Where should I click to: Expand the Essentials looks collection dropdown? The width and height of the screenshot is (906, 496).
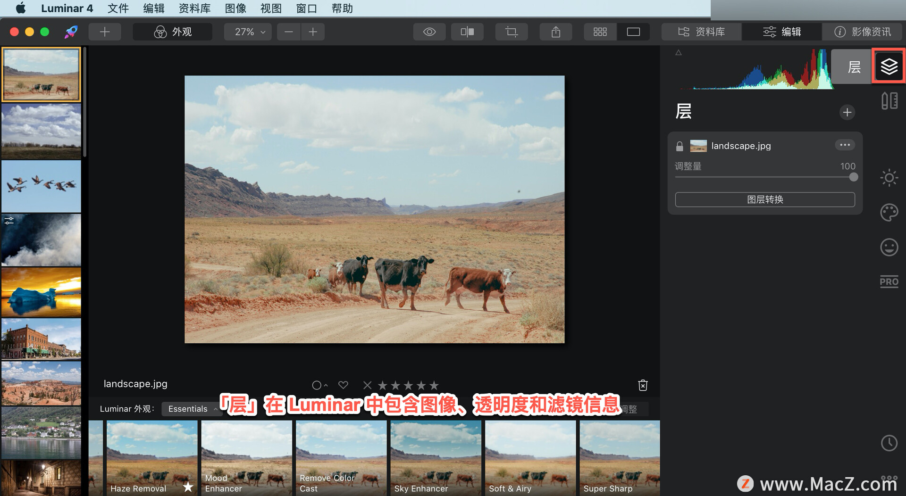click(192, 409)
